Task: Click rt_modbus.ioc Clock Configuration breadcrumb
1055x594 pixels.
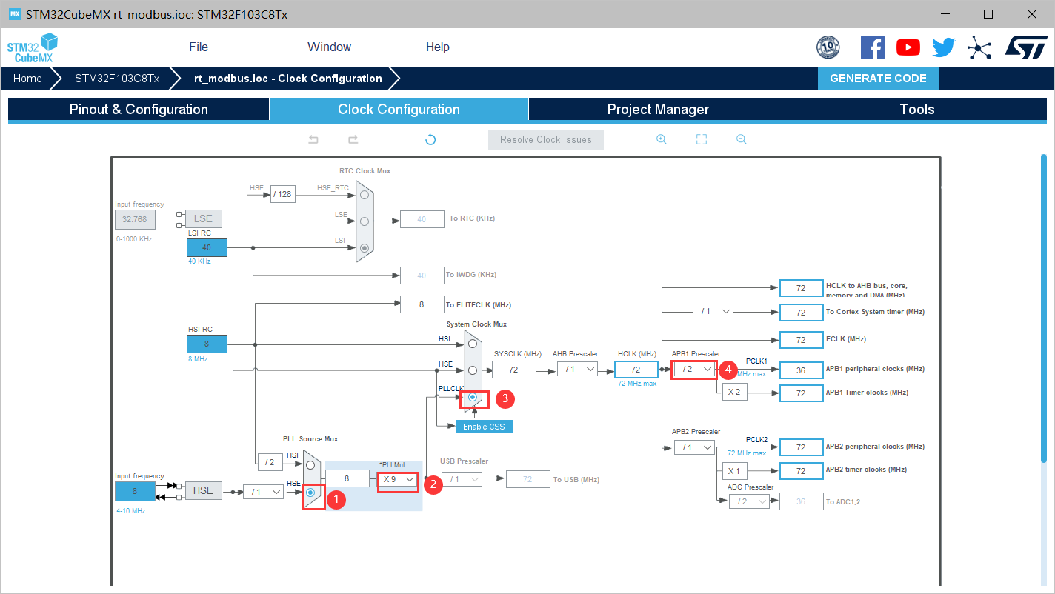Action: pos(288,79)
